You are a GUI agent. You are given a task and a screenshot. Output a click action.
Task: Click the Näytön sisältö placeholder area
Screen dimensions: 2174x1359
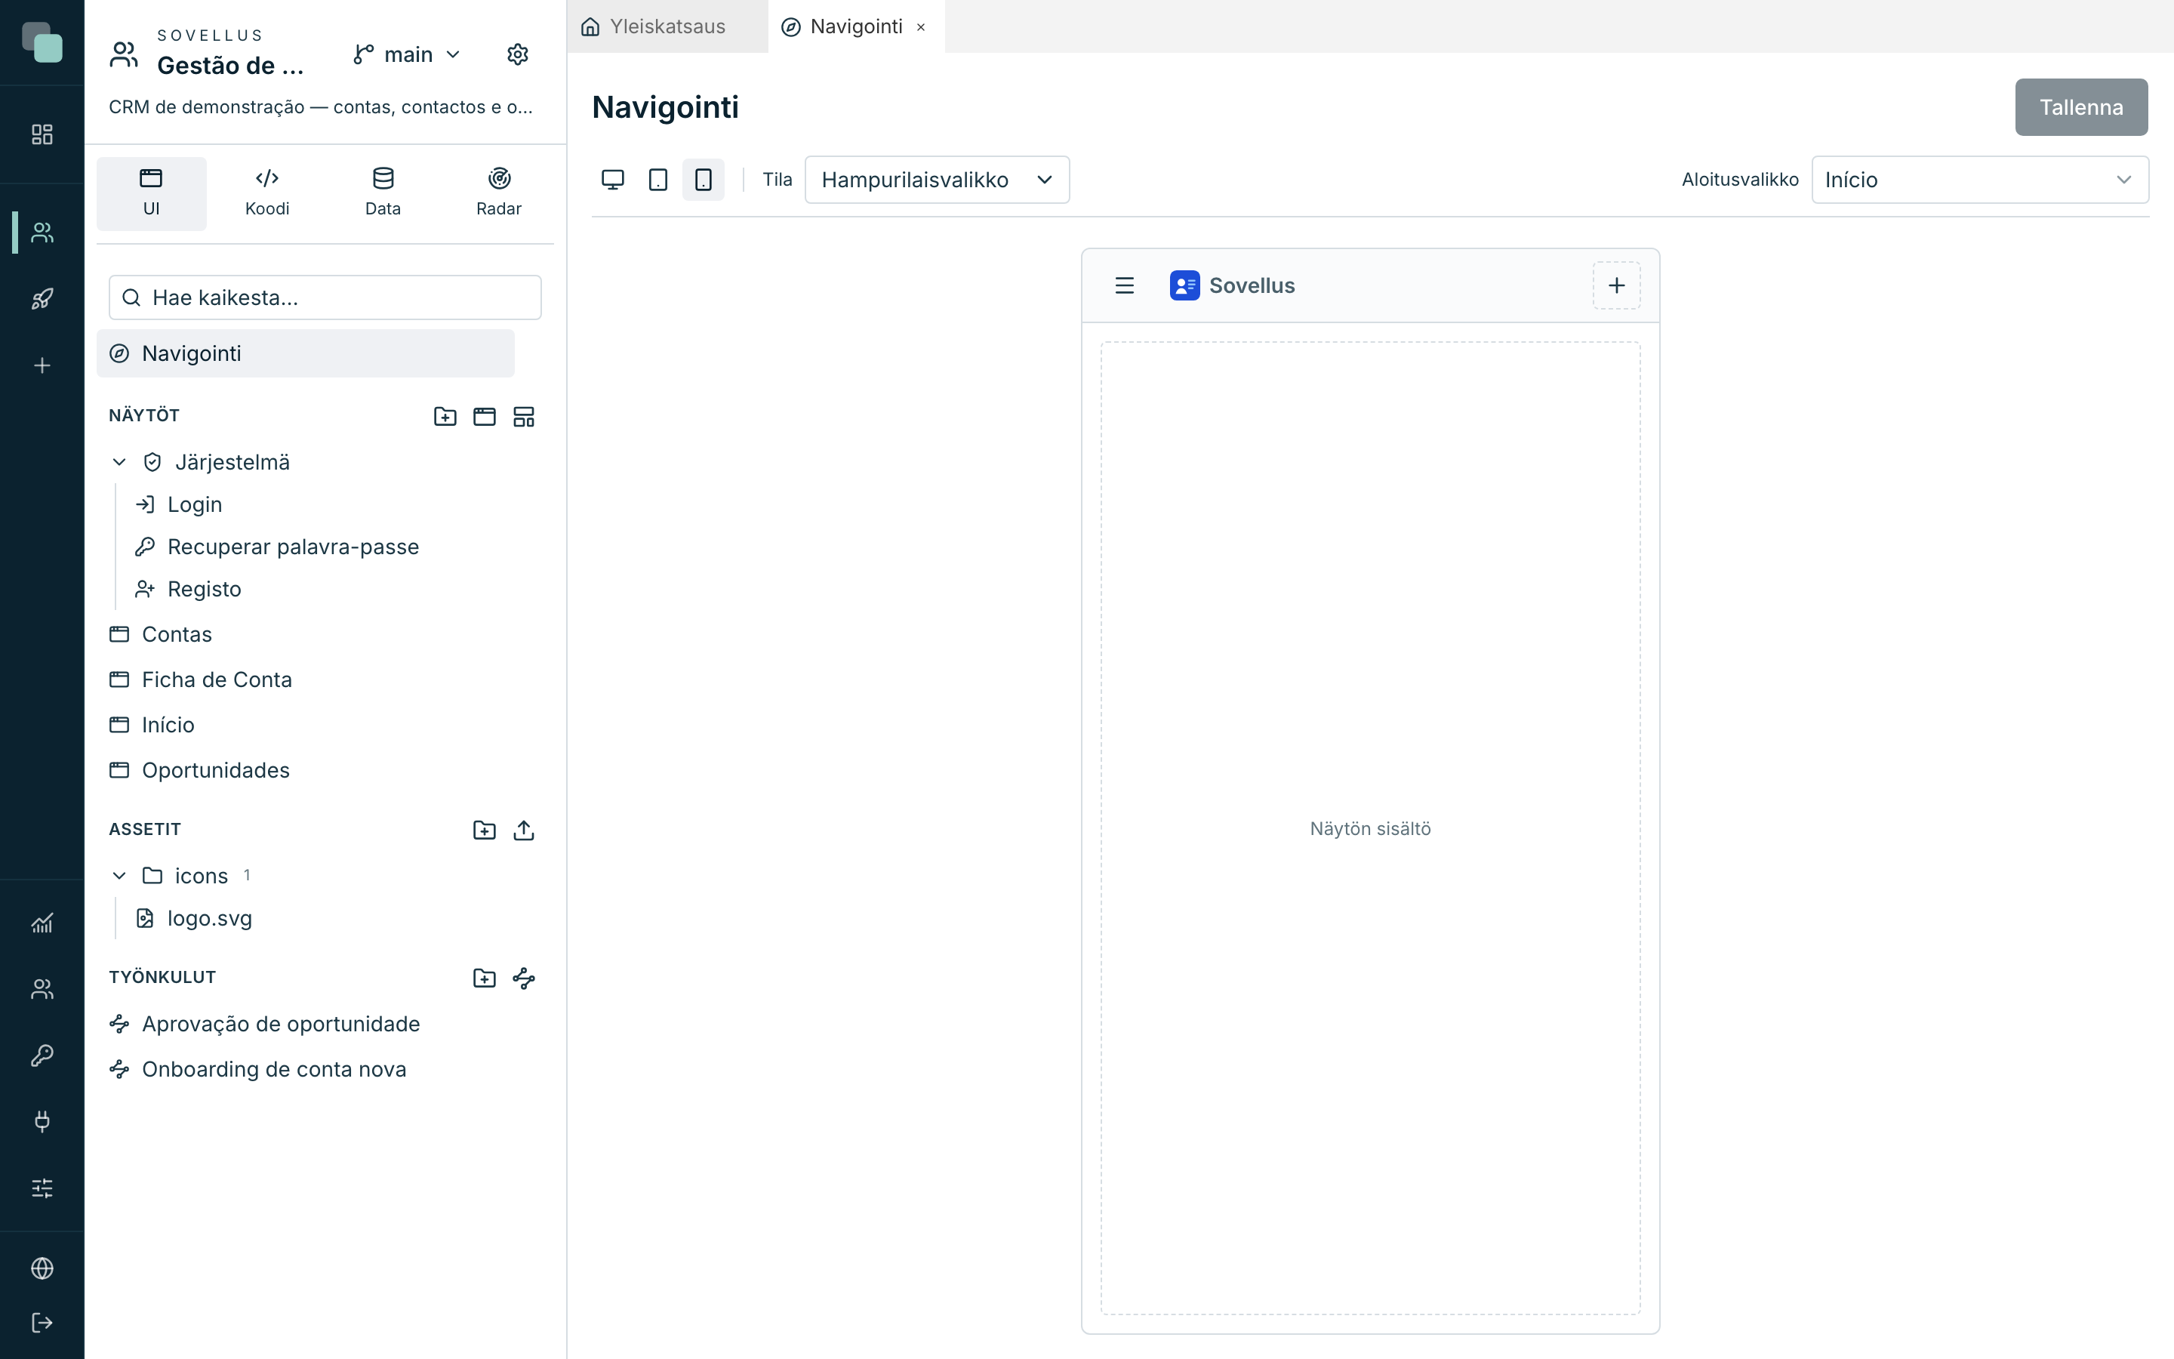click(1370, 829)
